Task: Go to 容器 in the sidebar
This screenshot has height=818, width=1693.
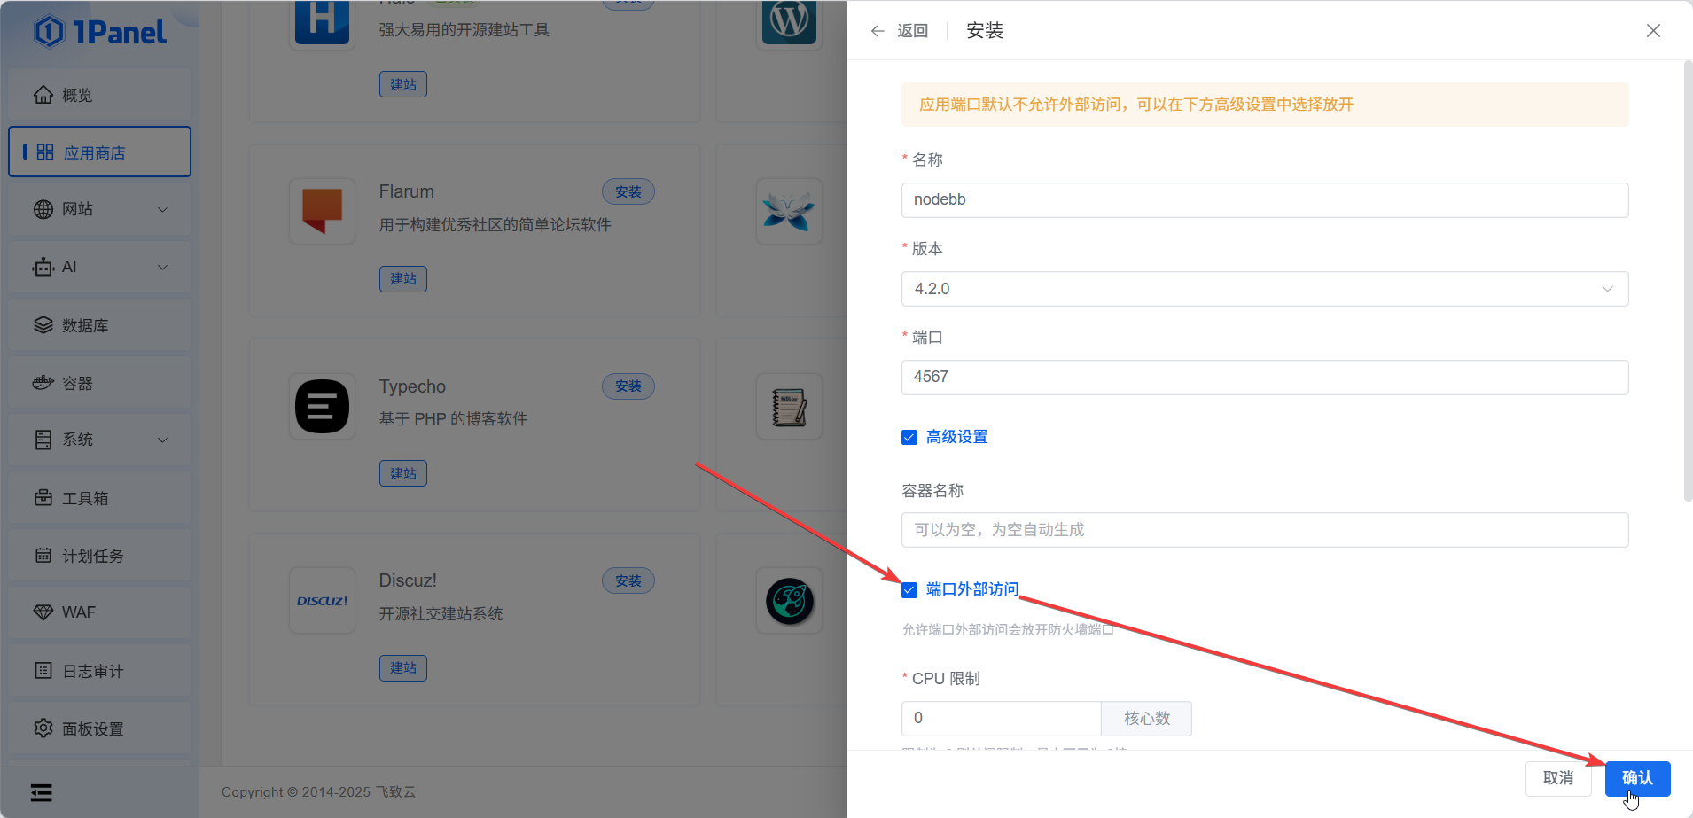Action: tap(99, 383)
